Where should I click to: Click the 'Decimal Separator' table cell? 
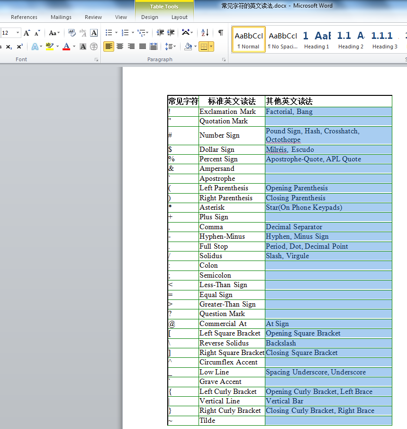(x=328, y=227)
